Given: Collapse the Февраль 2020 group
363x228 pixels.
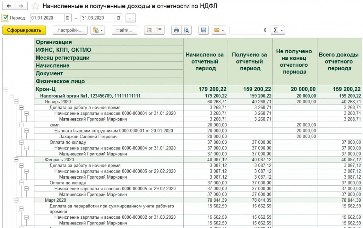Looking at the screenshot, I should click(x=16, y=160).
